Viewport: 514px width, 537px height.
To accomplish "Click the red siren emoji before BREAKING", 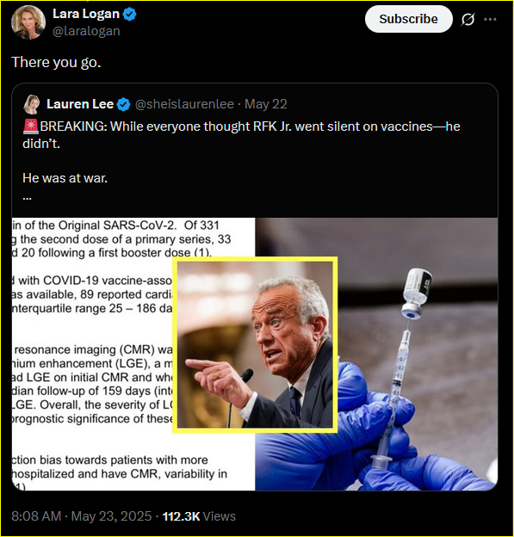I will point(31,127).
